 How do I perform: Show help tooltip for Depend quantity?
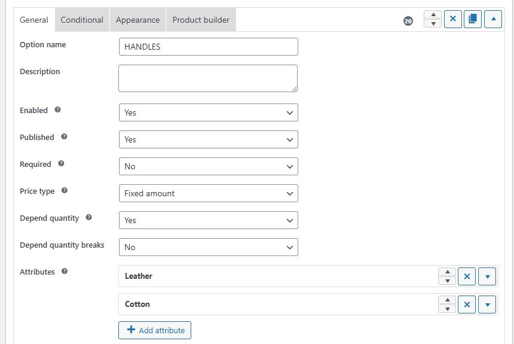pyautogui.click(x=89, y=218)
